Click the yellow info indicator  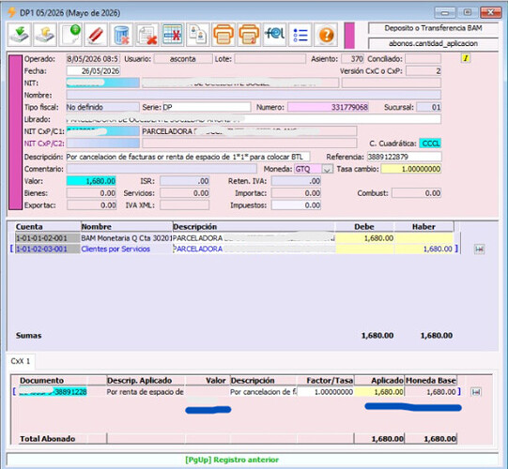point(466,58)
